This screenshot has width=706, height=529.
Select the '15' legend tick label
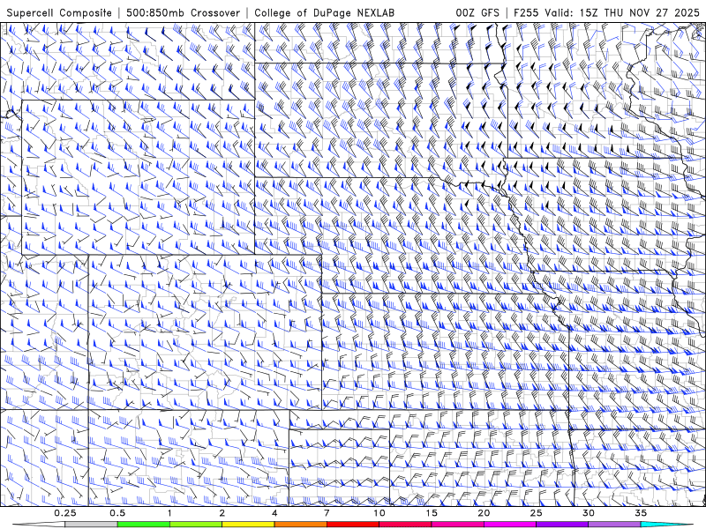[432, 513]
